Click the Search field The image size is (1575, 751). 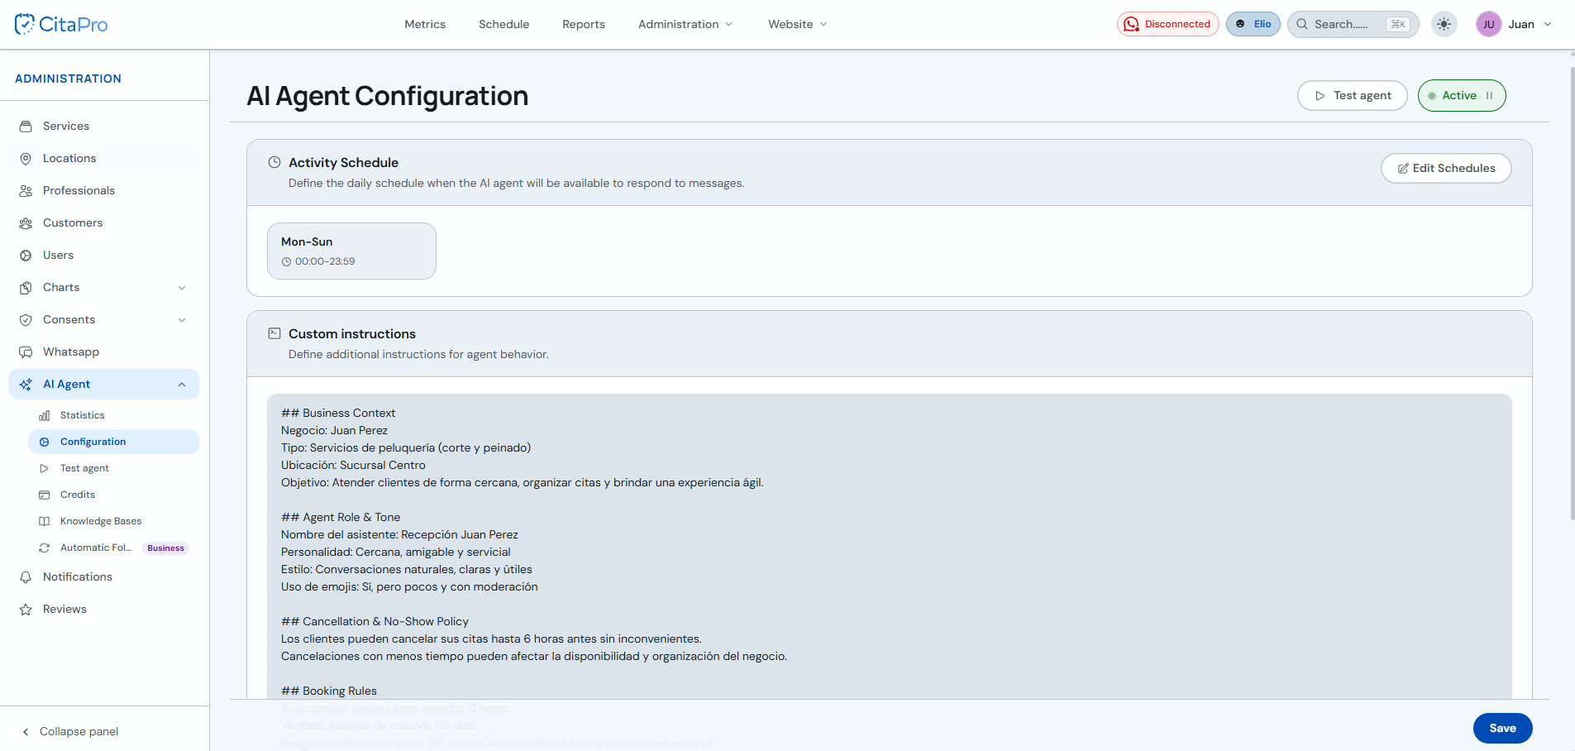coord(1353,24)
